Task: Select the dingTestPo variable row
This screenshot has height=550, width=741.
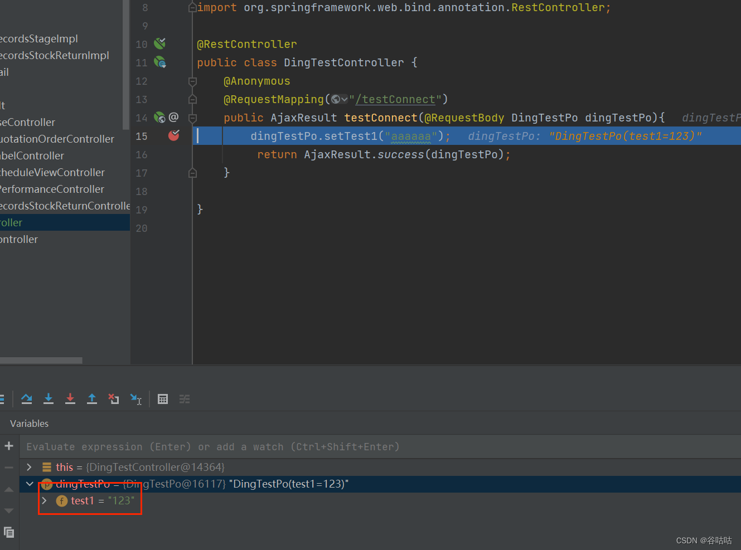Action: pos(380,484)
